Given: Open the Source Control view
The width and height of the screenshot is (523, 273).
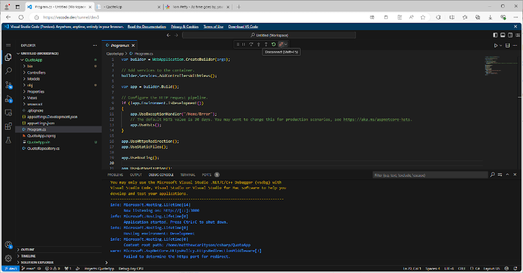Looking at the screenshot, I should coord(8,84).
